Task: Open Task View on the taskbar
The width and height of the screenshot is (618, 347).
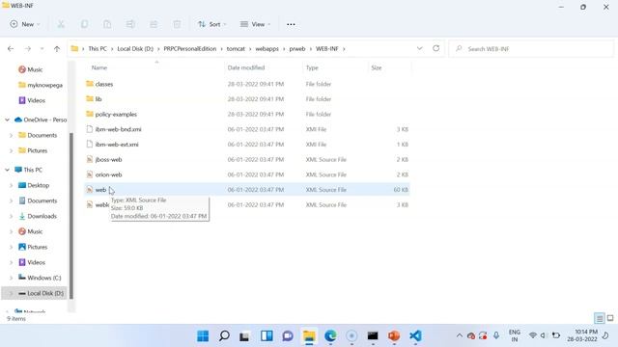Action: pos(244,336)
